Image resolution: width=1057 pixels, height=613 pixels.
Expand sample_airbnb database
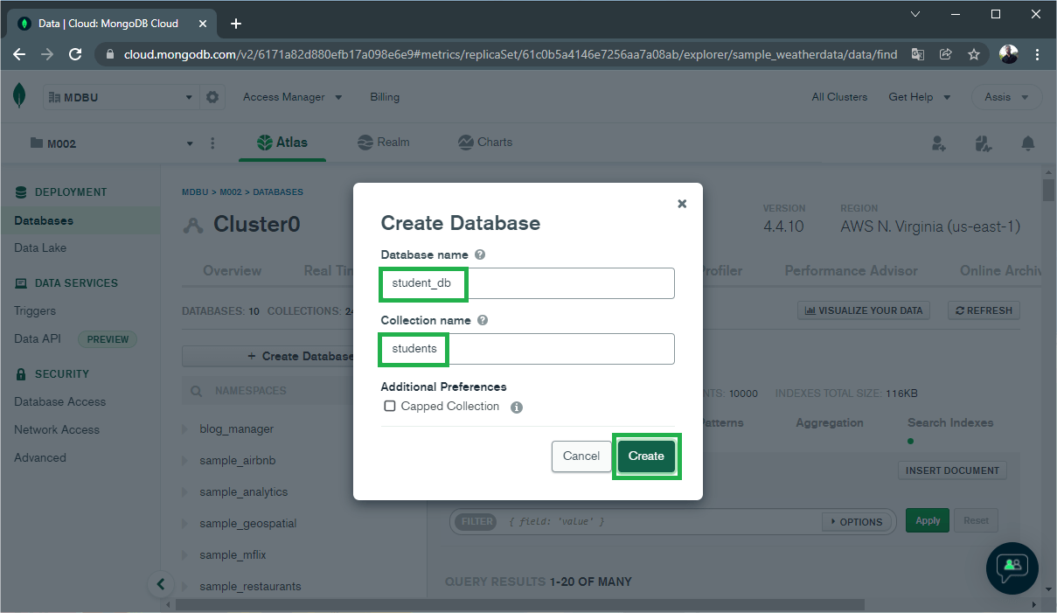184,460
